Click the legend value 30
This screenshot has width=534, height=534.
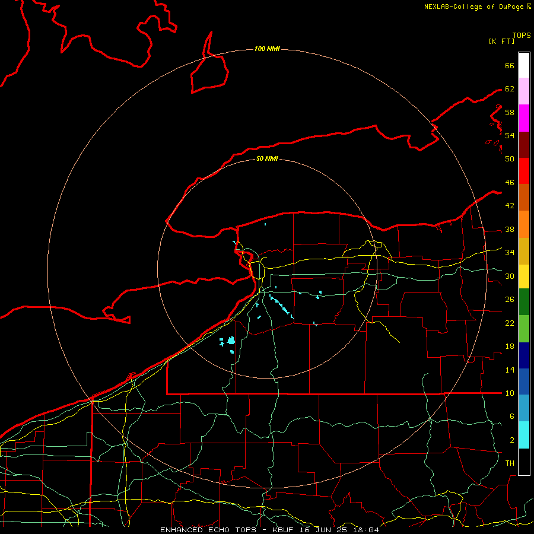[510, 276]
